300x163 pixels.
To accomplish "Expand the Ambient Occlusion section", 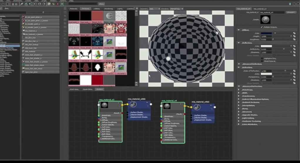I will tap(239, 102).
